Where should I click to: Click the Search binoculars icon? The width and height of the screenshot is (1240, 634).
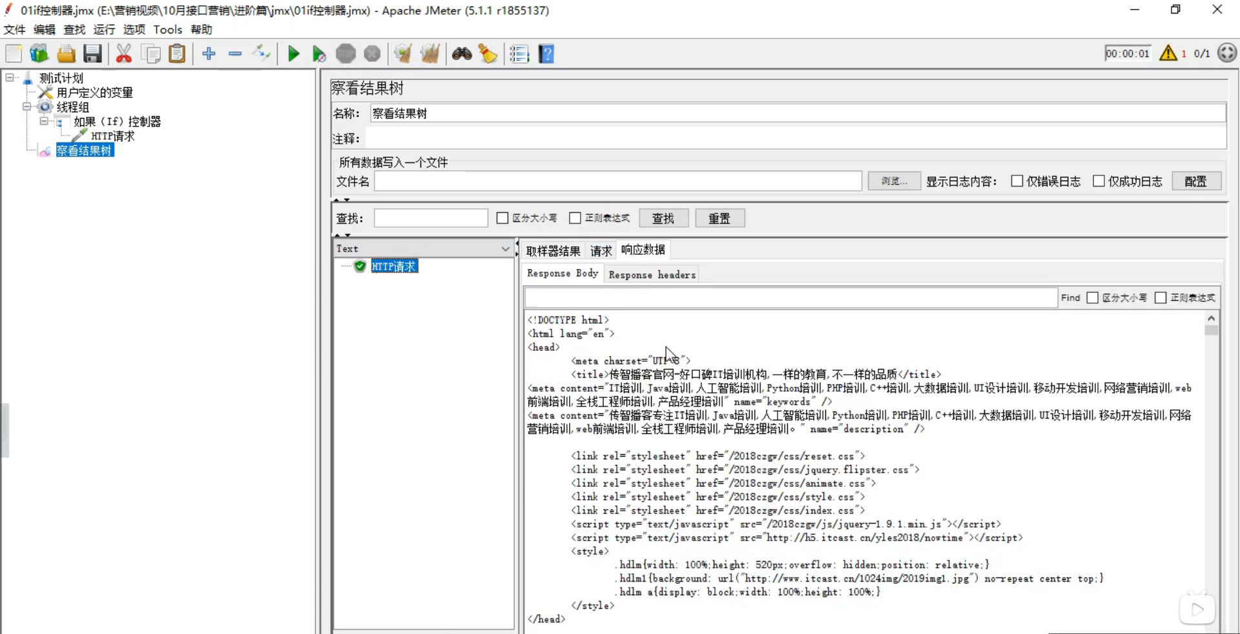462,54
